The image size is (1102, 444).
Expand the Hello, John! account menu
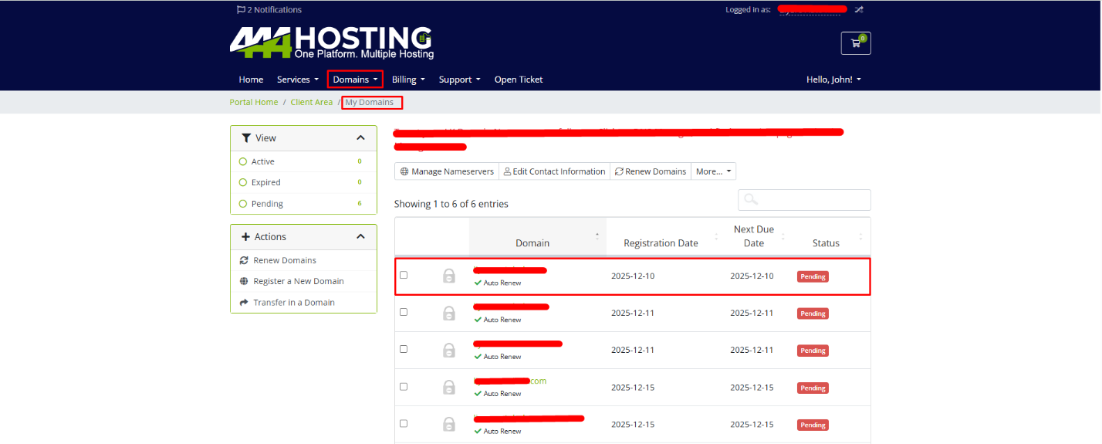(x=833, y=80)
